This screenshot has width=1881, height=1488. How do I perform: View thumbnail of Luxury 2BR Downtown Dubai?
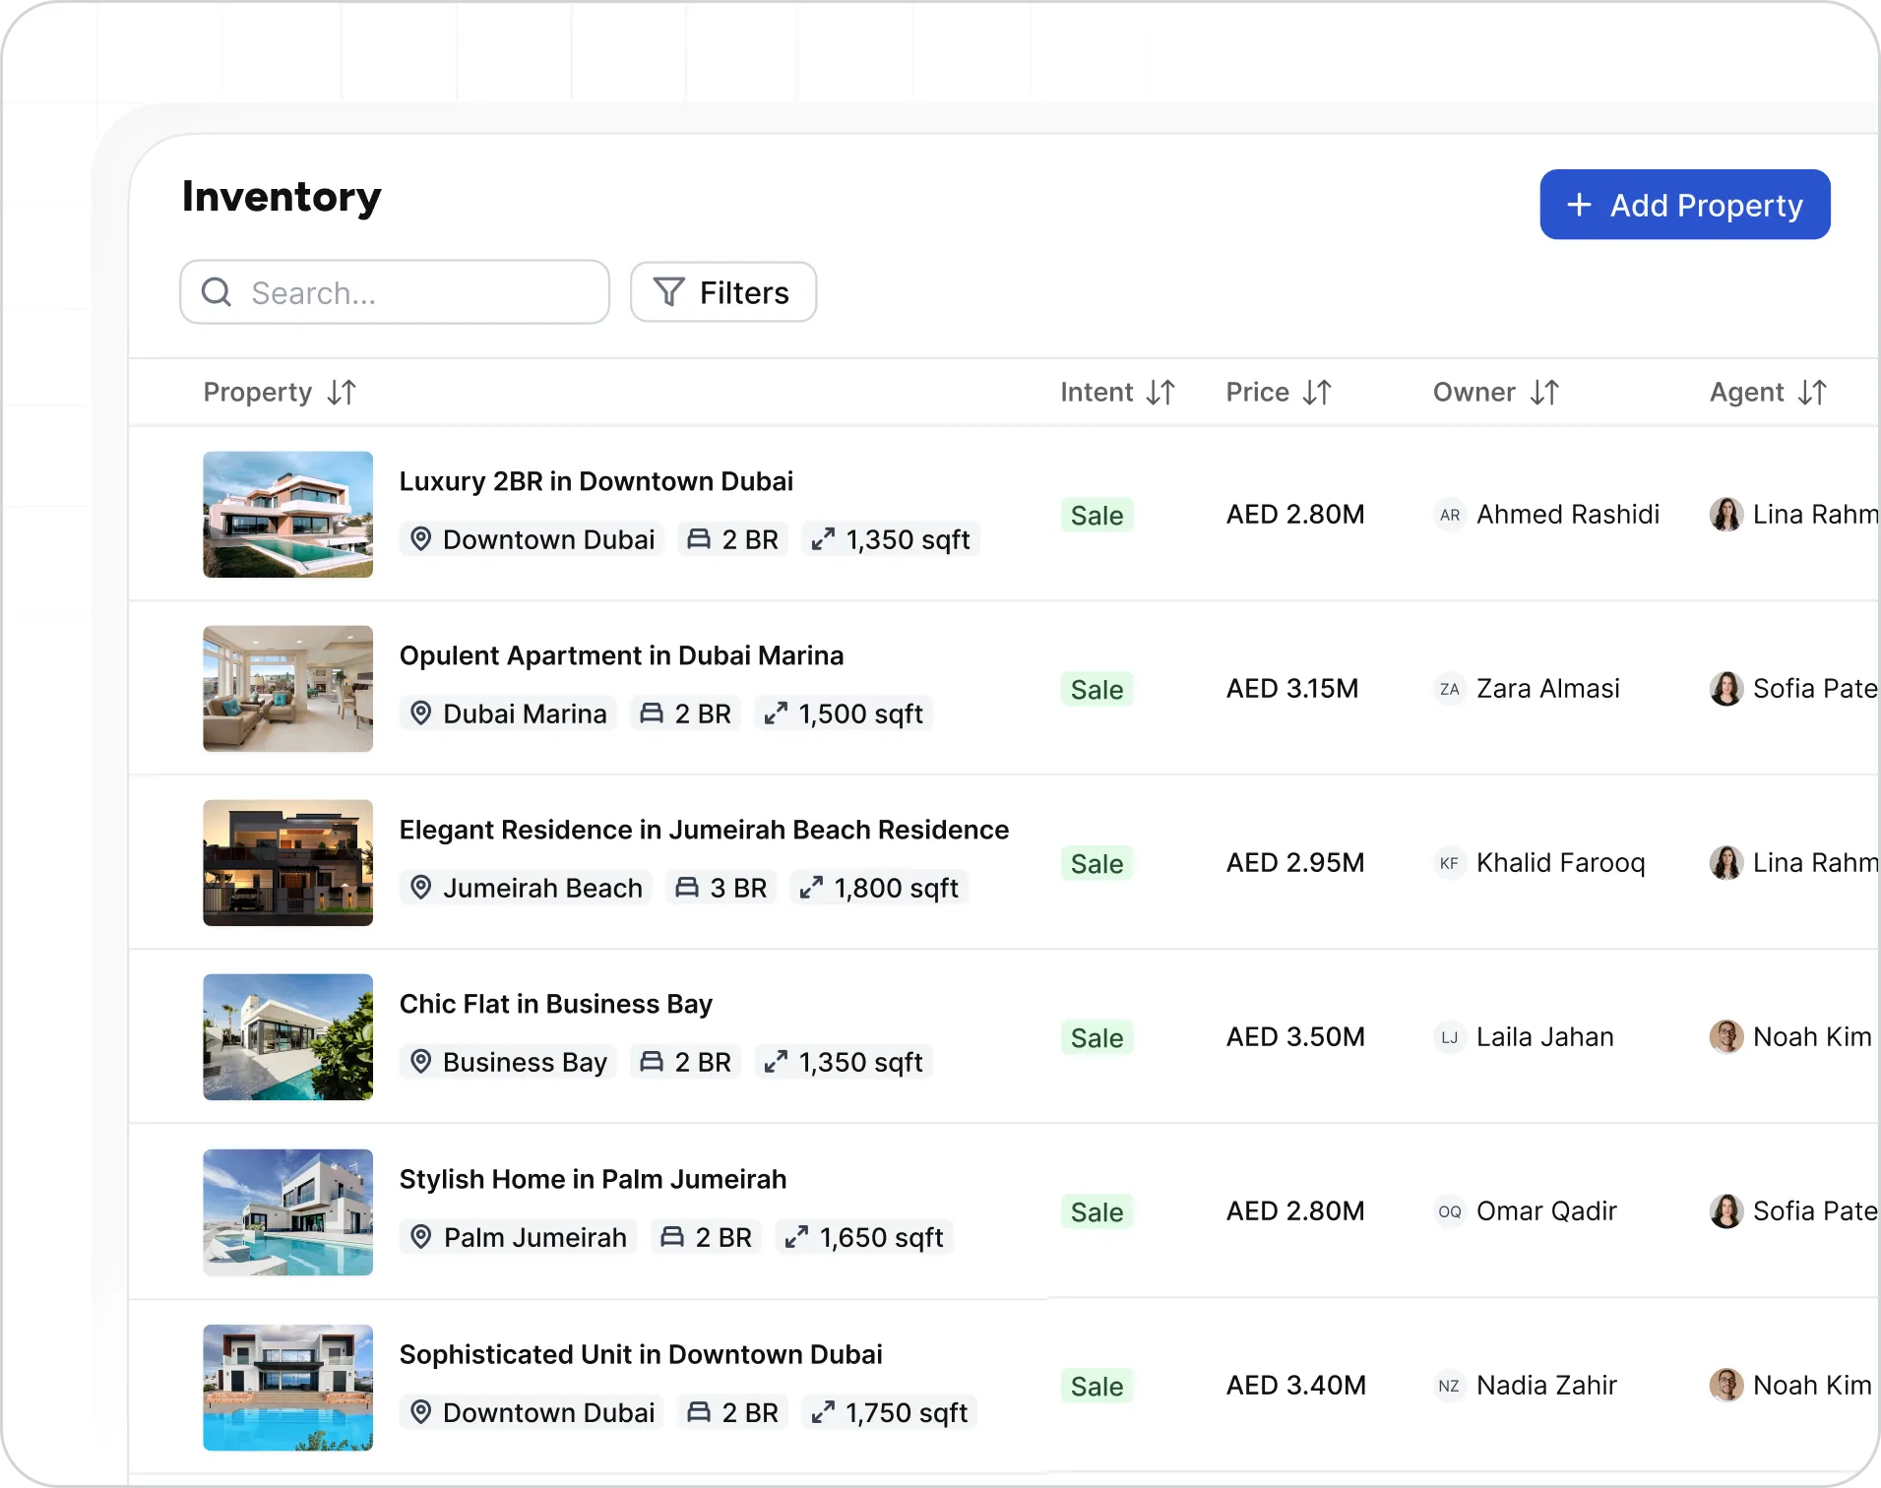point(288,515)
